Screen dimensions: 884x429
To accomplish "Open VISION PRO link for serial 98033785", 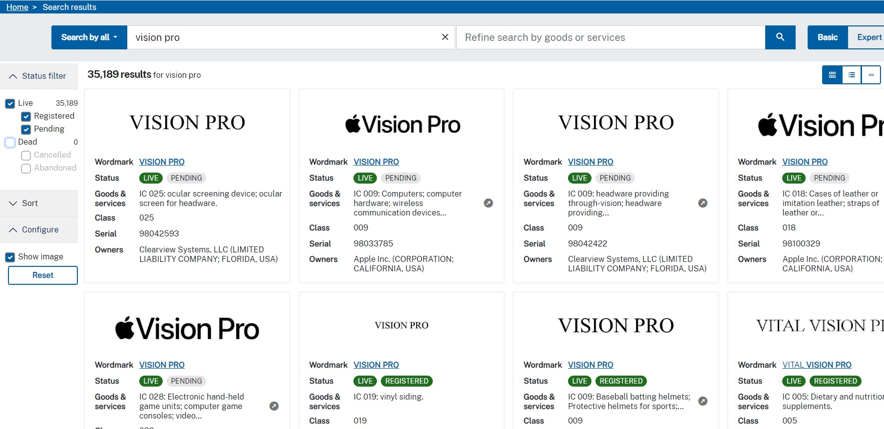I will click(x=376, y=162).
